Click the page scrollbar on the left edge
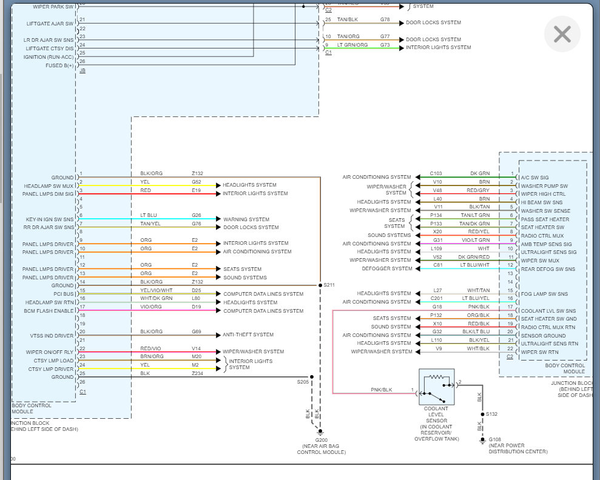Screen dimensions: 600x480 (1, 138)
